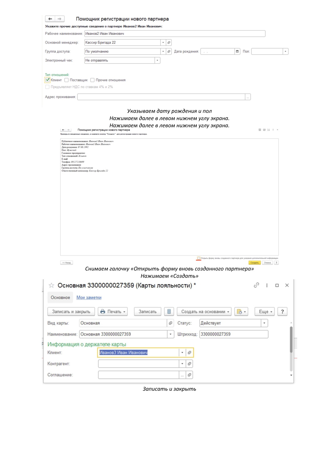Uncheck the Клиент relationship type checkbox

coord(48,80)
